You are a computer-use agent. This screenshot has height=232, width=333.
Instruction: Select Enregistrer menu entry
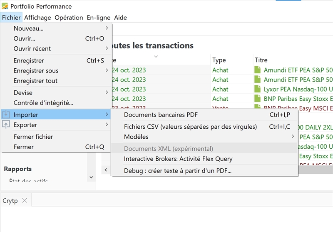[56, 60]
